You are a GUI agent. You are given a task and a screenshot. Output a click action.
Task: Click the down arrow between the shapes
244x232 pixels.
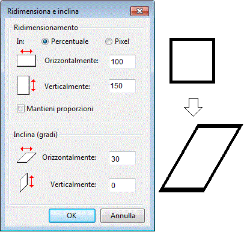tap(193, 107)
